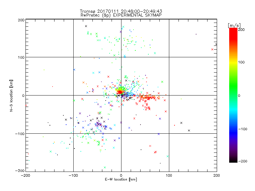This screenshot has height=191, width=255.
Task: Select the lone black X marker near plot top
Action: pyautogui.click(x=86, y=26)
